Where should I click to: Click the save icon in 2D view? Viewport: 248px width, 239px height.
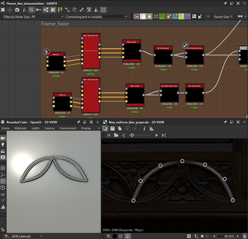113,129
